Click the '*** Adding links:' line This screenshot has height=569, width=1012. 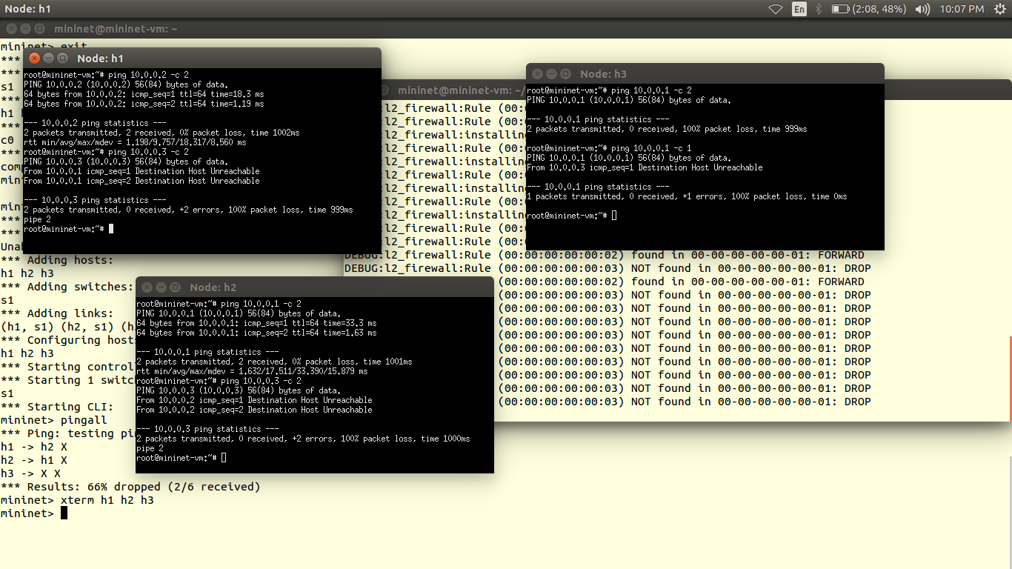pos(57,313)
